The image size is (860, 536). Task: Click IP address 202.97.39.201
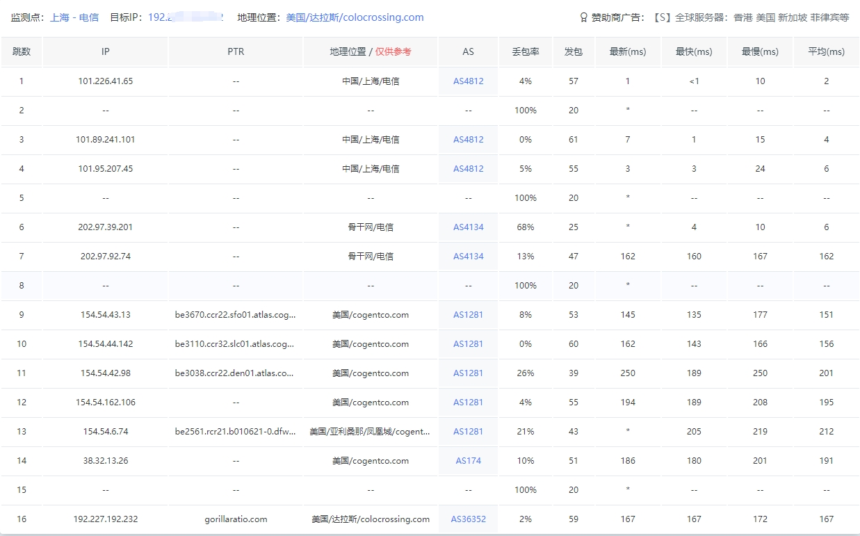(x=106, y=227)
